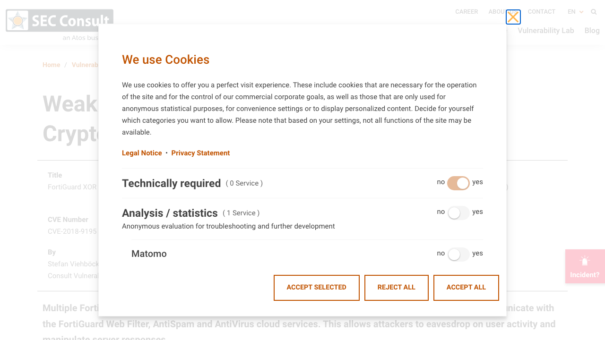Image resolution: width=605 pixels, height=340 pixels.
Task: Open the EN language dropdown
Action: 575,12
